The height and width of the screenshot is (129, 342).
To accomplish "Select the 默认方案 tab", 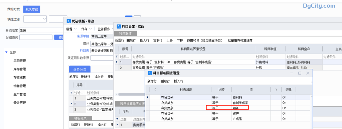I will (x=32, y=9).
